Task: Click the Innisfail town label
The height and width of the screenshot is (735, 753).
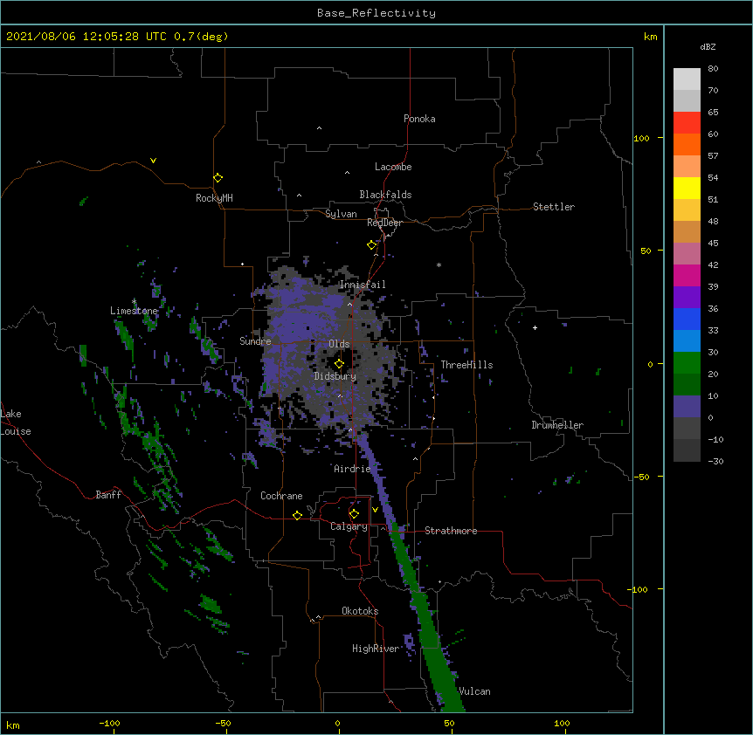Action: pyautogui.click(x=363, y=285)
